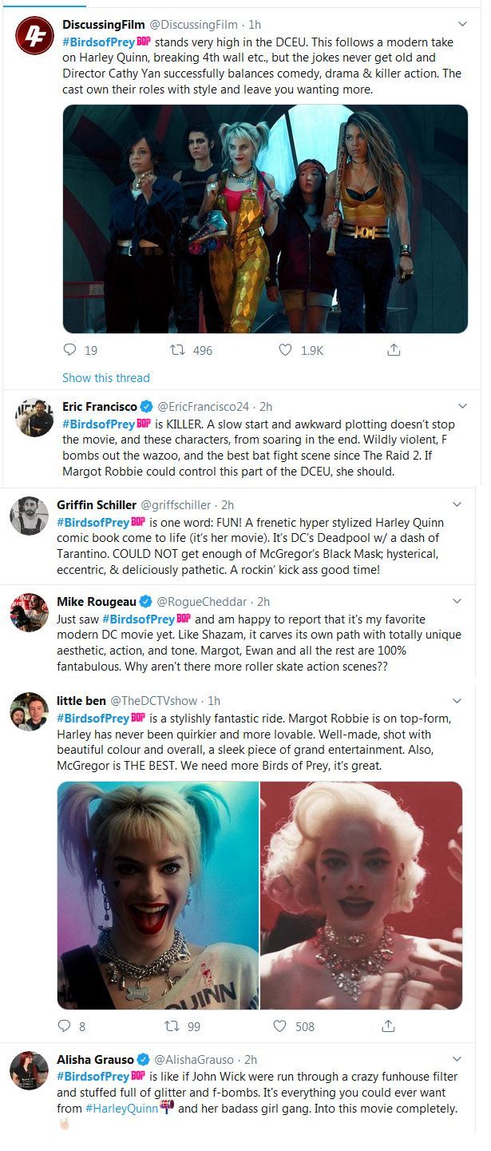This screenshot has width=491, height=1151.
Task: Expand the chevron menu on Alisha Grauso's tweet
Action: tap(457, 1059)
